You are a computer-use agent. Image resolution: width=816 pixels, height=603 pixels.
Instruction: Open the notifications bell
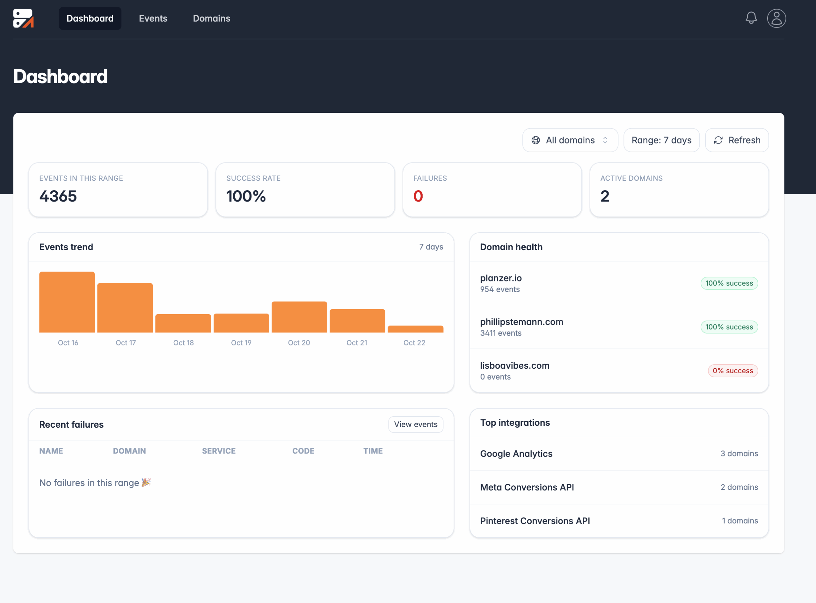(x=751, y=18)
